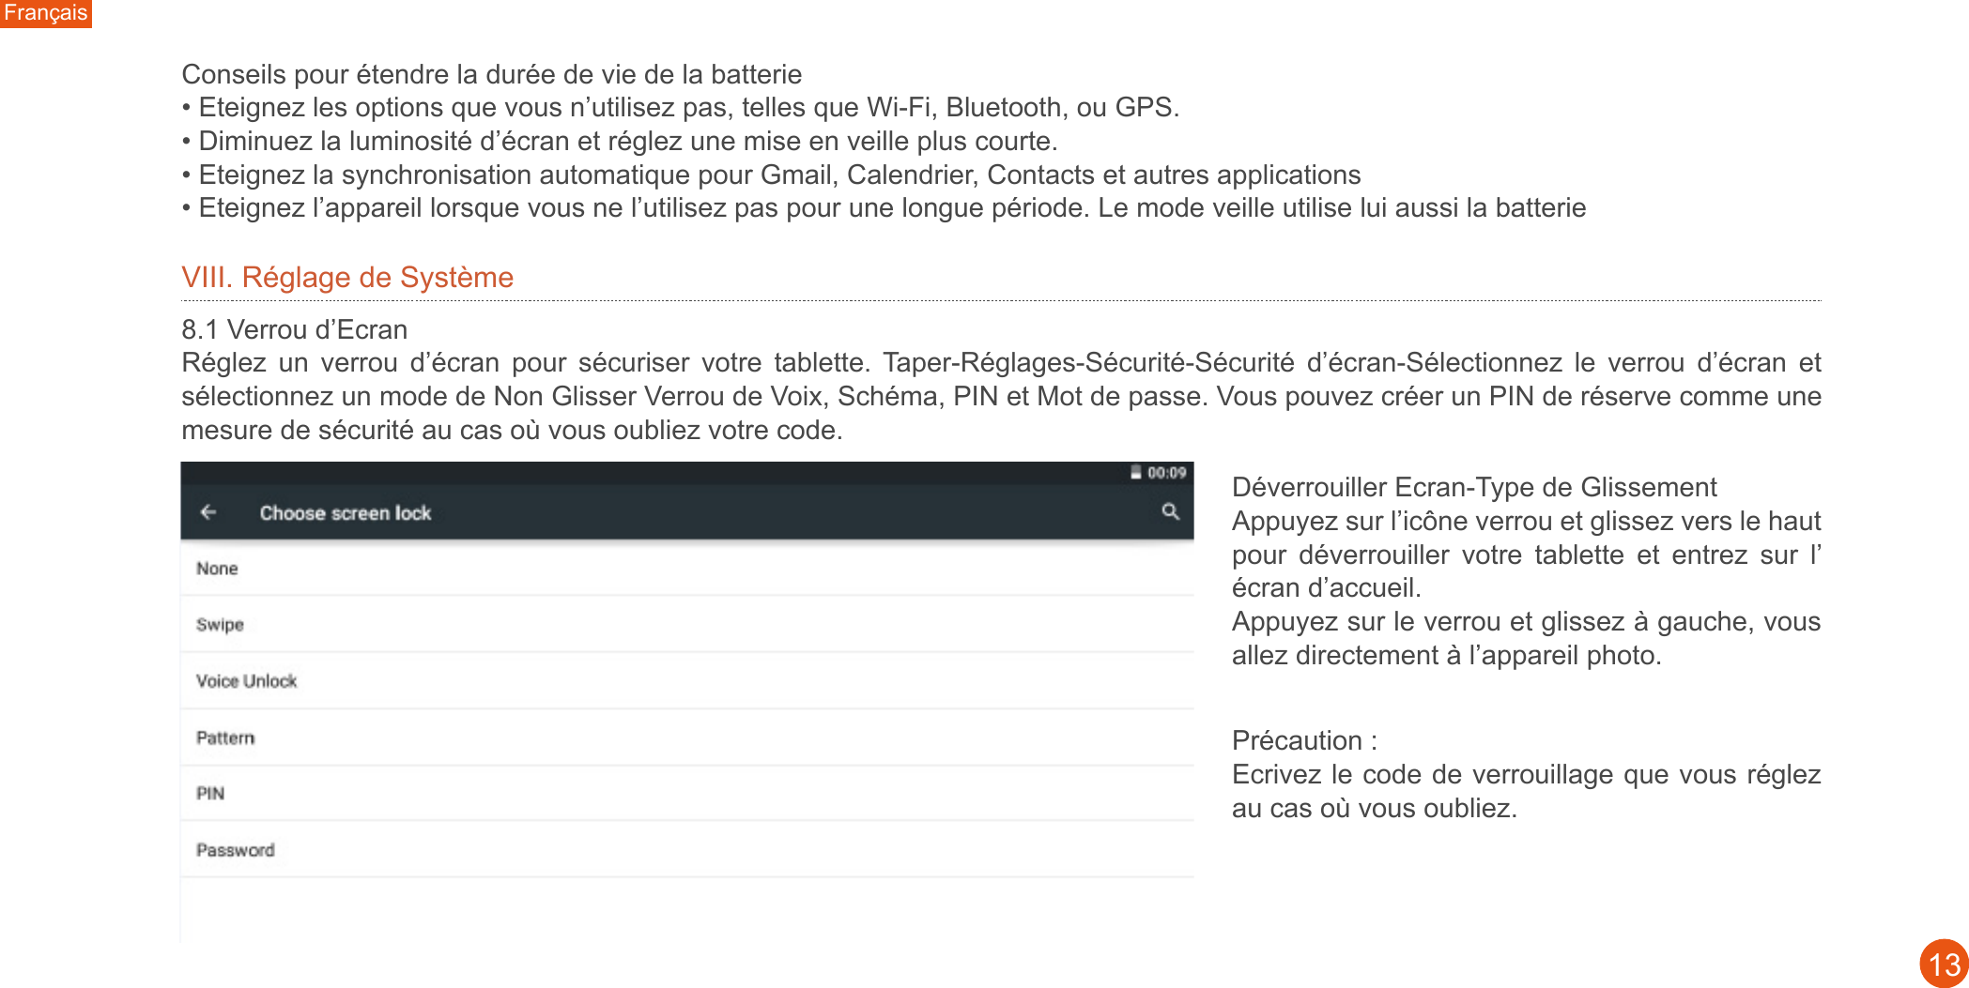This screenshot has height=988, width=1969.
Task: Click the search magnifier icon
Action: click(1170, 511)
